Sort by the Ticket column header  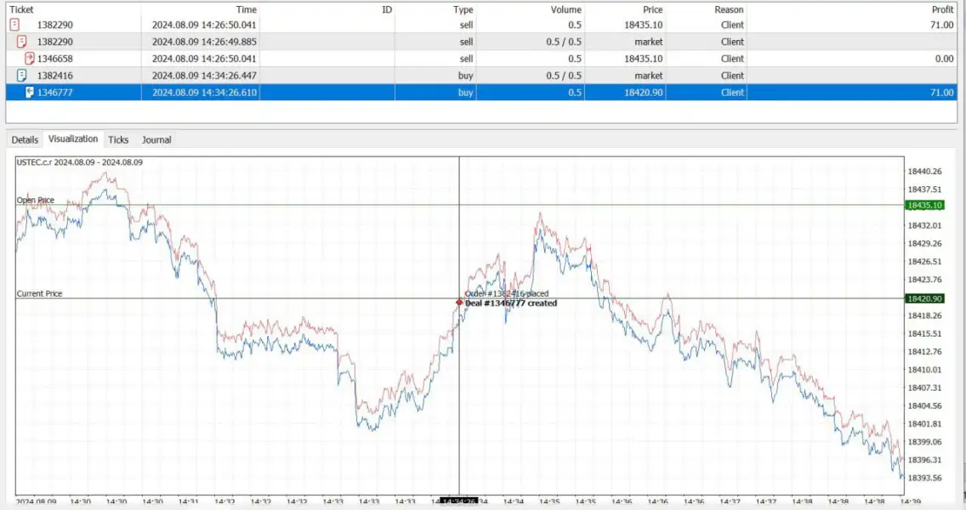[21, 9]
